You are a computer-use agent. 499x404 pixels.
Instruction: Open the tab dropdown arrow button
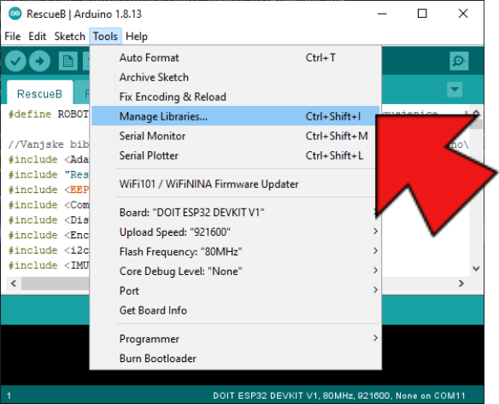(455, 90)
